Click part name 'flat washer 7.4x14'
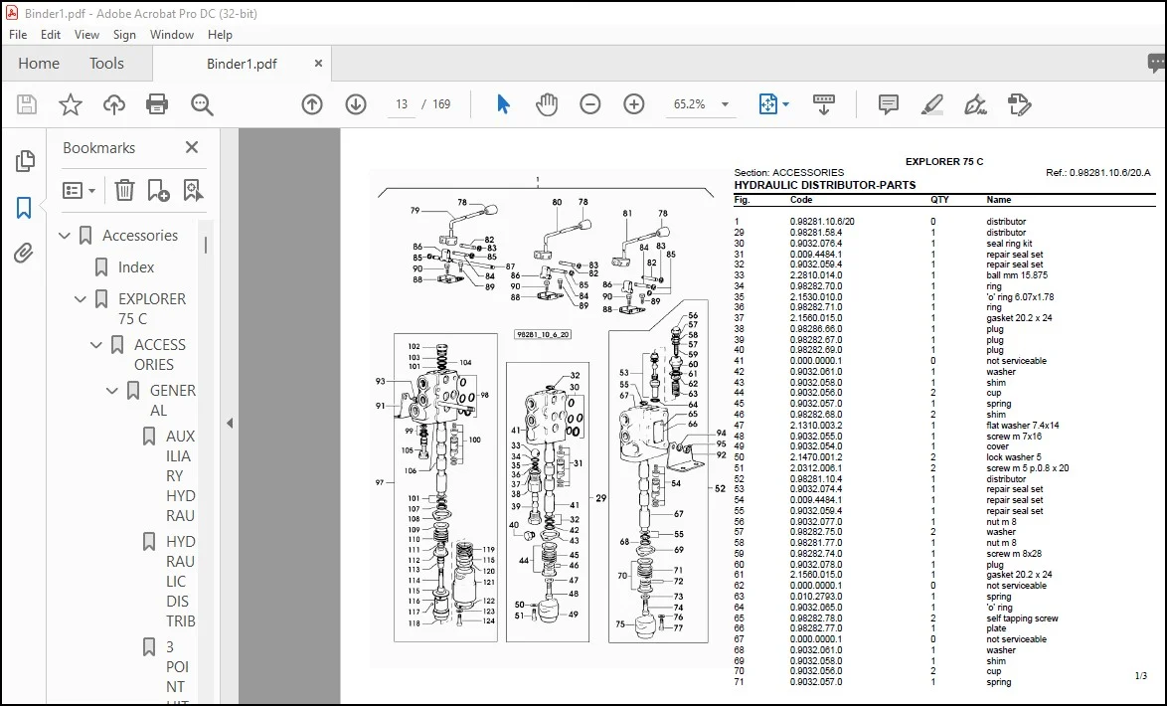The height and width of the screenshot is (706, 1167). point(1023,426)
